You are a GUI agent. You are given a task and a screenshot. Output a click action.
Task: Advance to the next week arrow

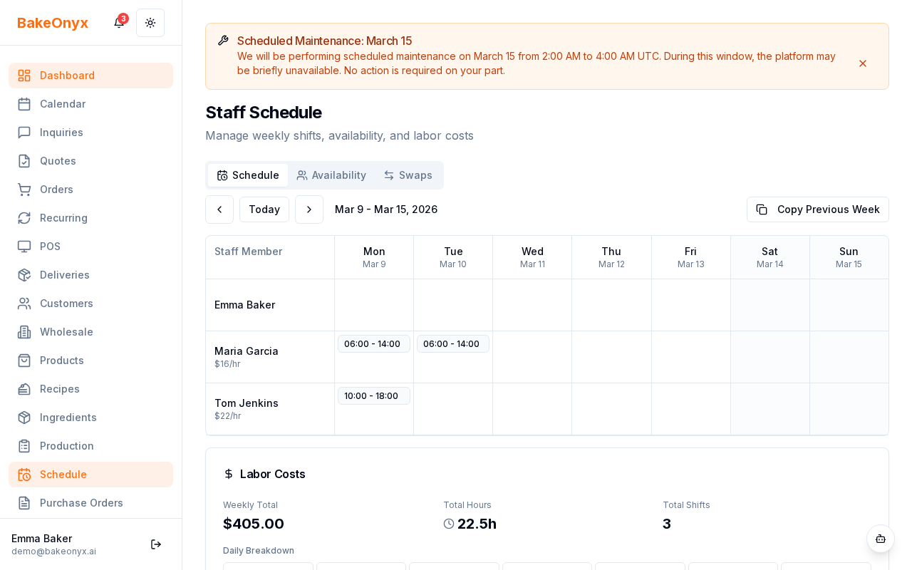309,209
